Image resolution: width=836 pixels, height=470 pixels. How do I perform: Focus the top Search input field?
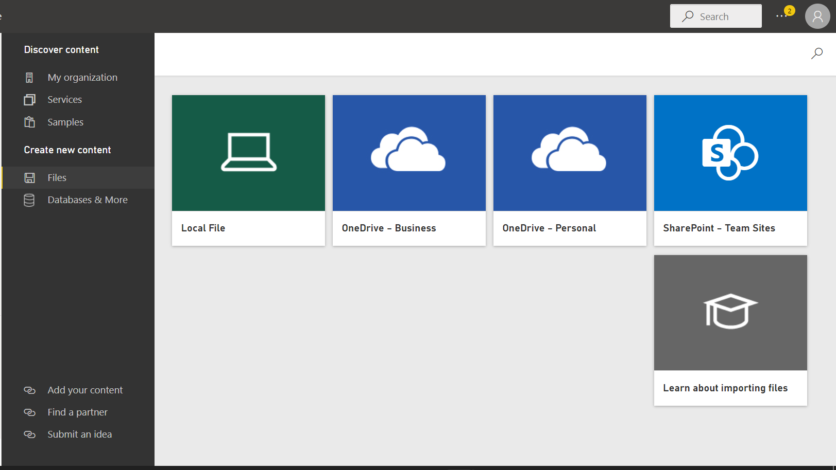(716, 16)
